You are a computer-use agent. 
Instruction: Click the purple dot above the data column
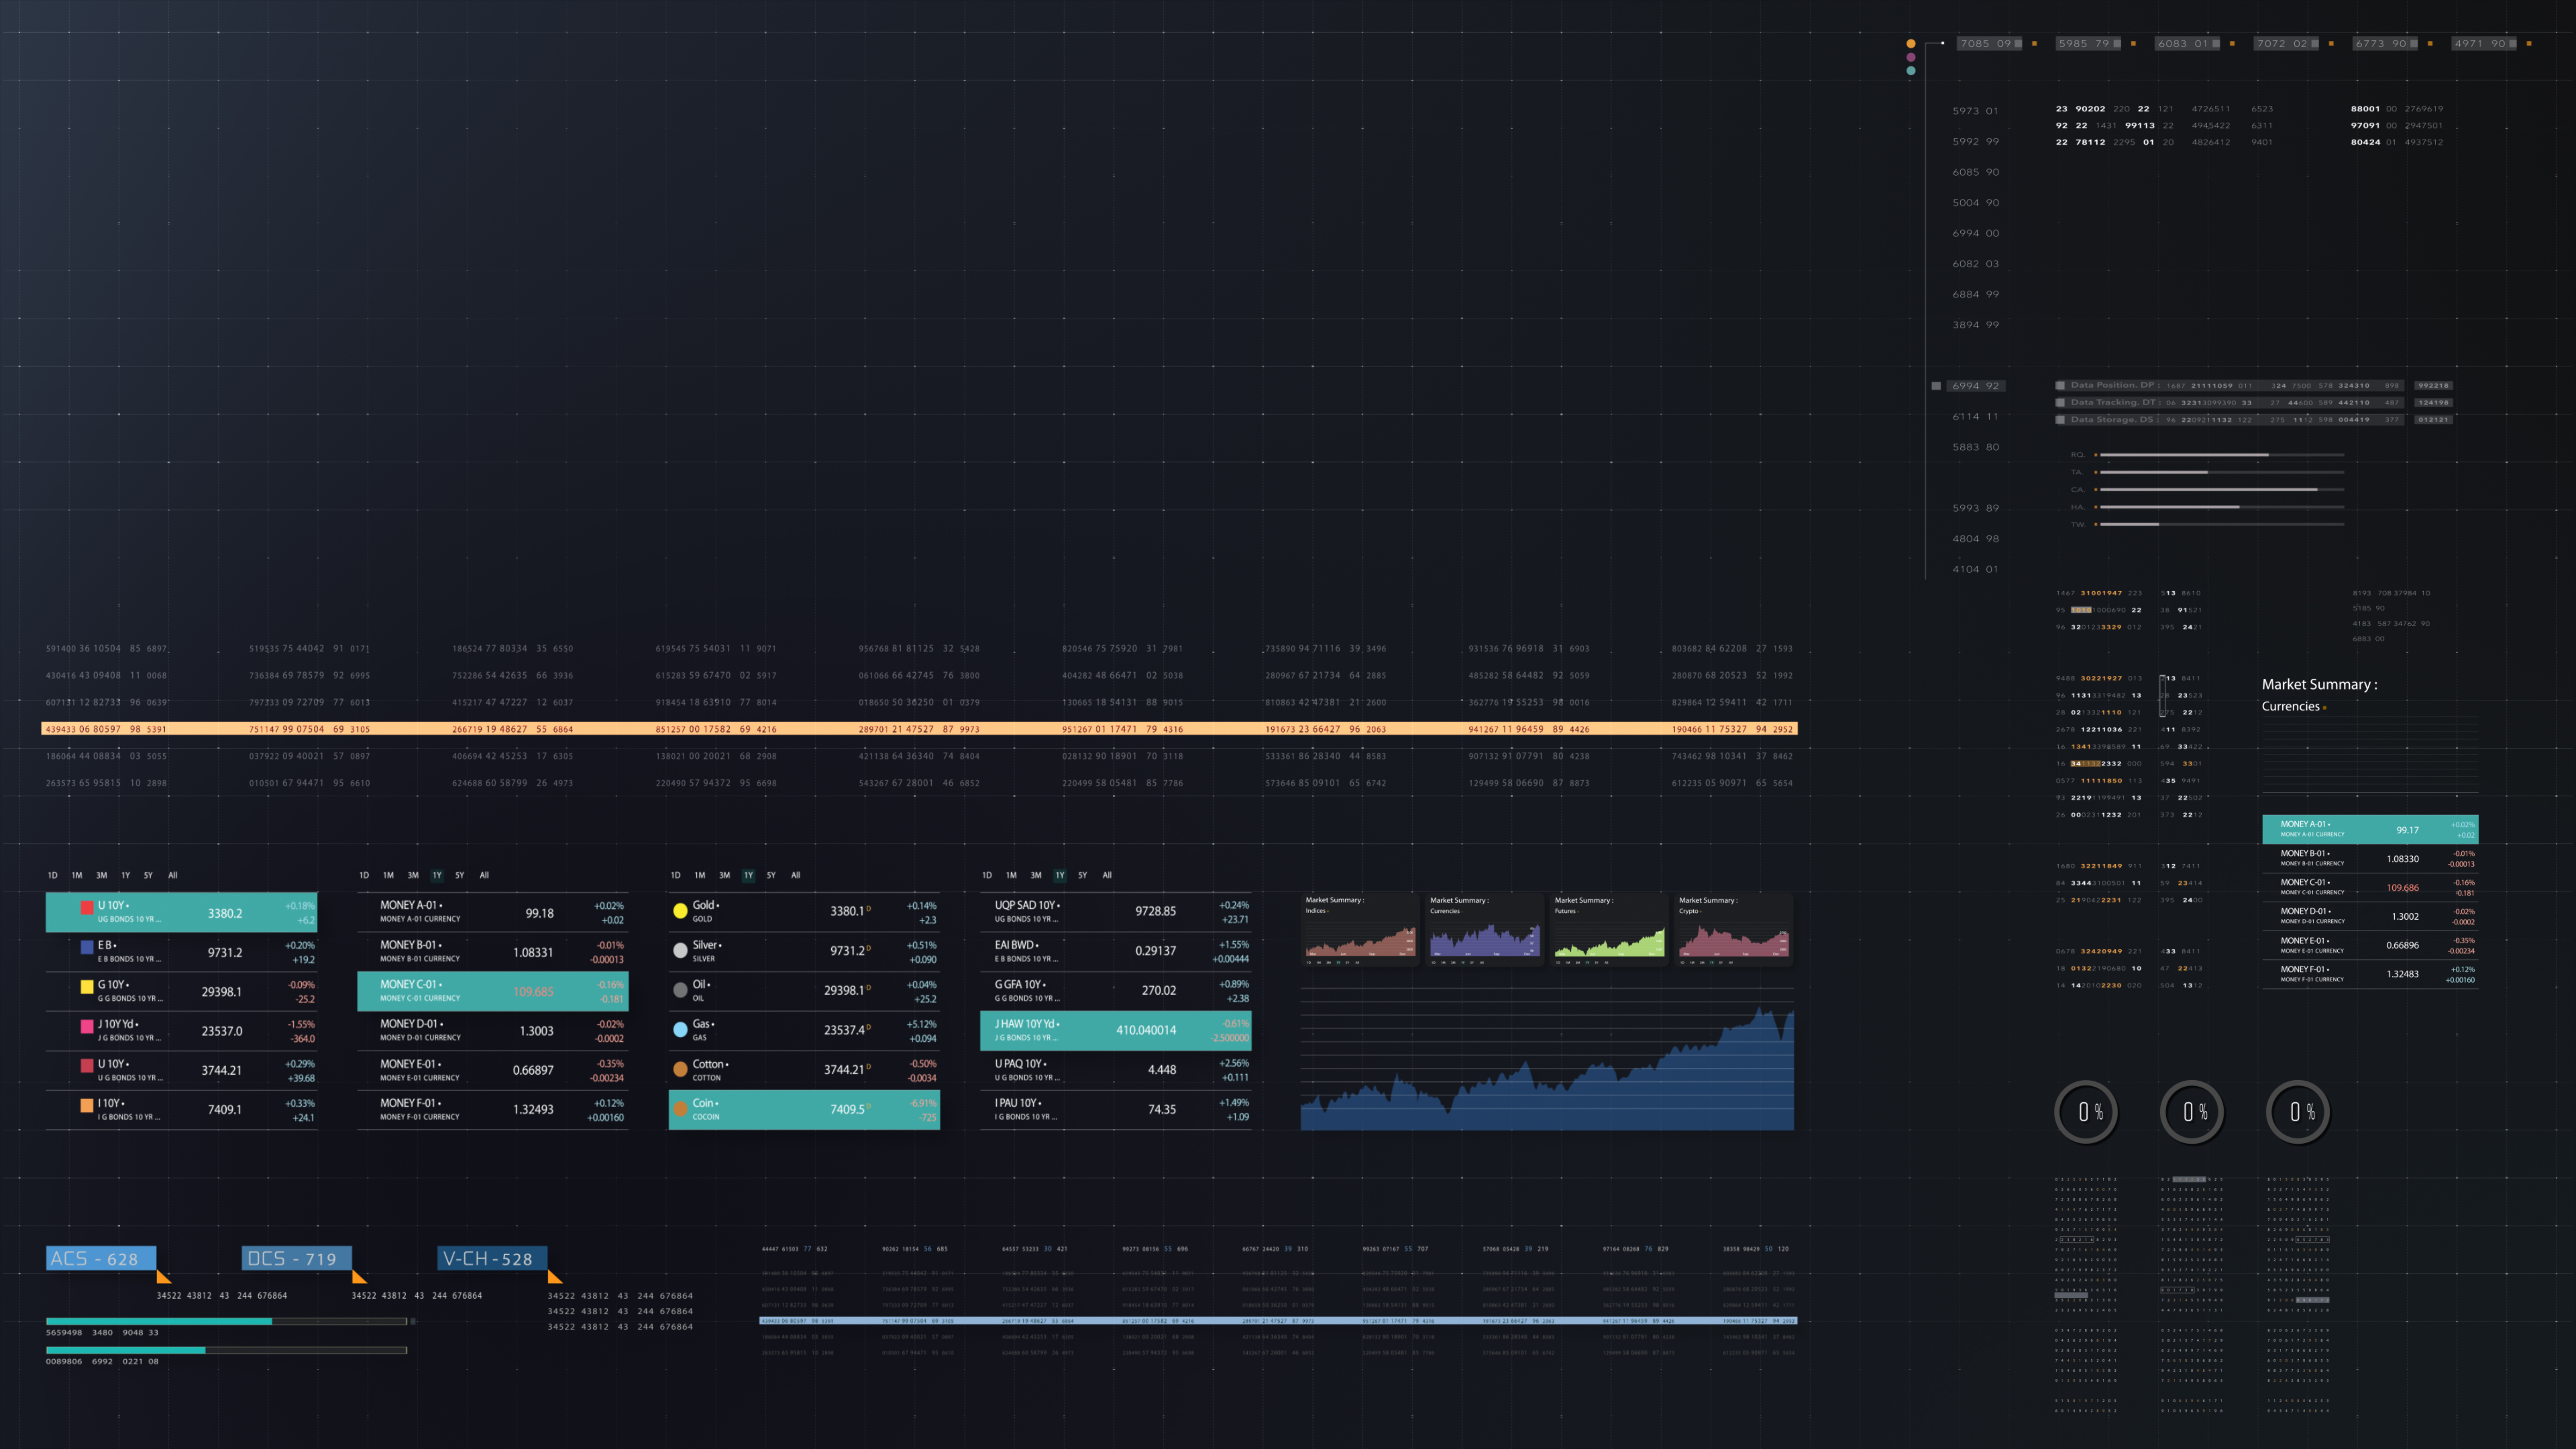(1911, 57)
